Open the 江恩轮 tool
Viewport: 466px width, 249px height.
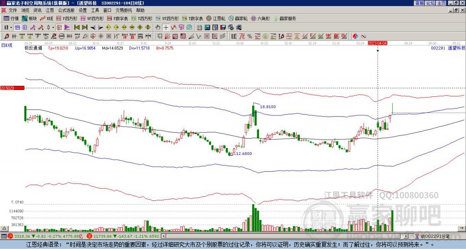pos(216,18)
